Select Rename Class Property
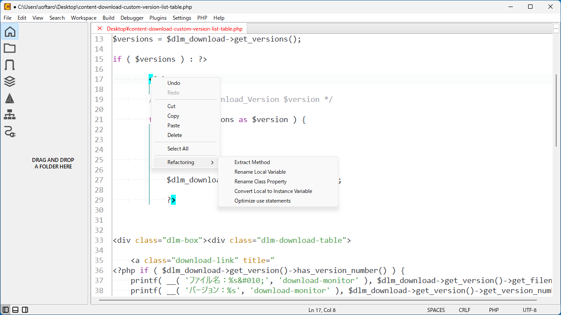 278,182
